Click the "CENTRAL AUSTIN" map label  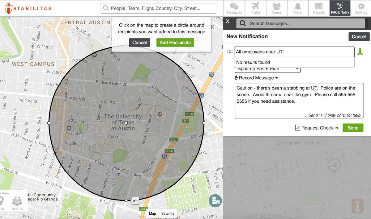tap(85, 23)
